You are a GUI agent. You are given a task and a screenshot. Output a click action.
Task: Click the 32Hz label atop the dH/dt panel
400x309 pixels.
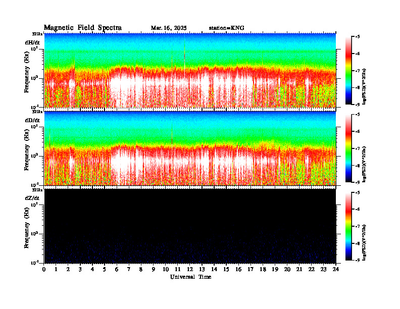tap(37, 34)
